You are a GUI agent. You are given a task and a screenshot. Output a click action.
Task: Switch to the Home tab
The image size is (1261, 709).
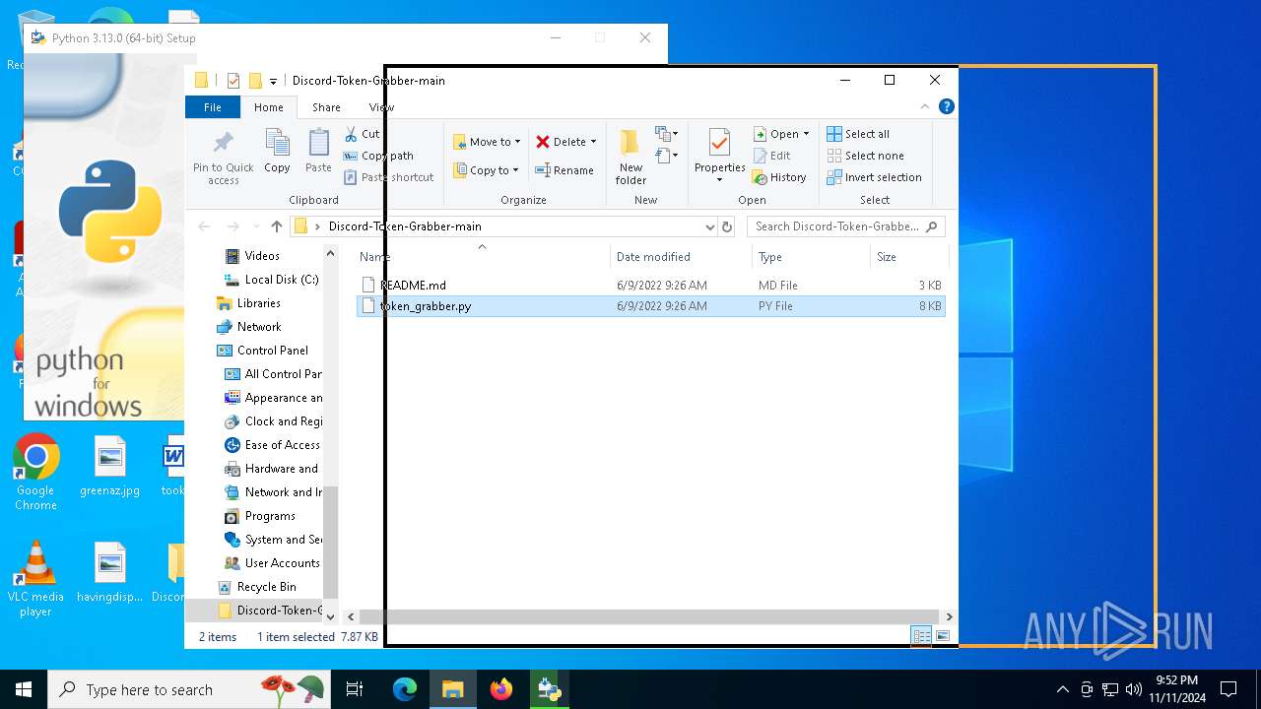click(x=268, y=107)
